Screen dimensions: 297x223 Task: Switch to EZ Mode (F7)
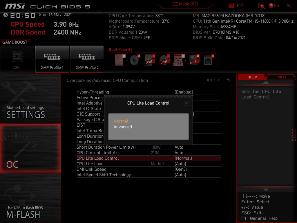point(185,4)
